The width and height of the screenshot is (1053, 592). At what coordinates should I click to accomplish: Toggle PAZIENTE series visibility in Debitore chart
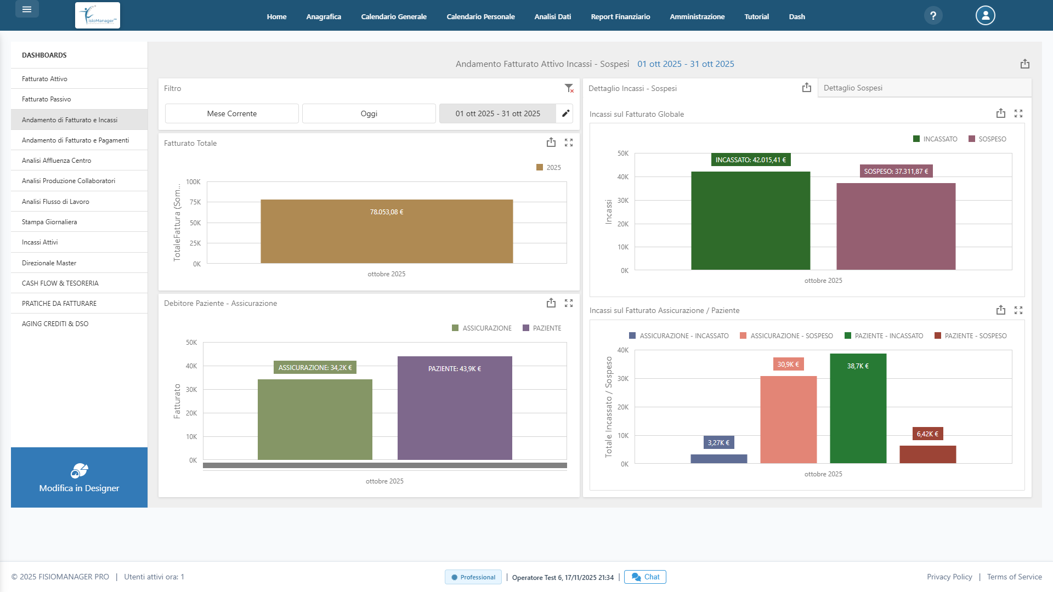(542, 328)
